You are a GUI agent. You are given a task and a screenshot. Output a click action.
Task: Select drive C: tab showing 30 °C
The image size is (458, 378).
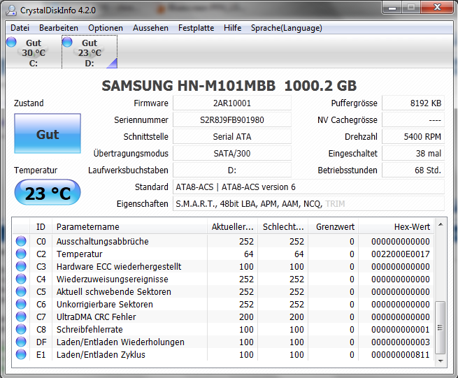(x=33, y=52)
